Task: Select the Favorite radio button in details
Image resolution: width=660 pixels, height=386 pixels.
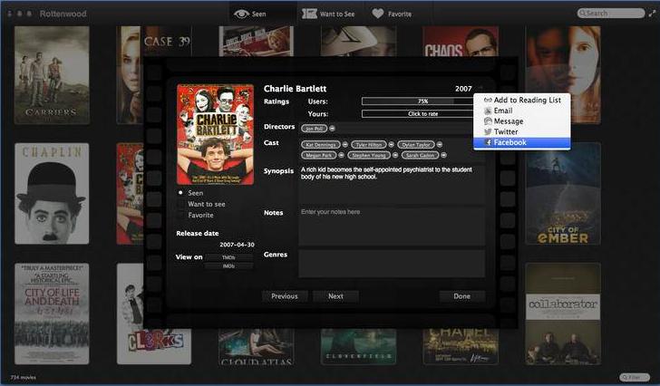Action: pyautogui.click(x=180, y=215)
